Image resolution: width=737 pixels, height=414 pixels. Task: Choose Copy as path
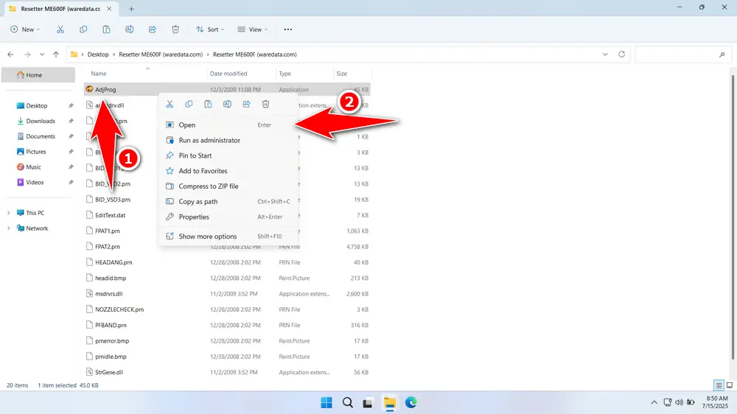(228, 202)
